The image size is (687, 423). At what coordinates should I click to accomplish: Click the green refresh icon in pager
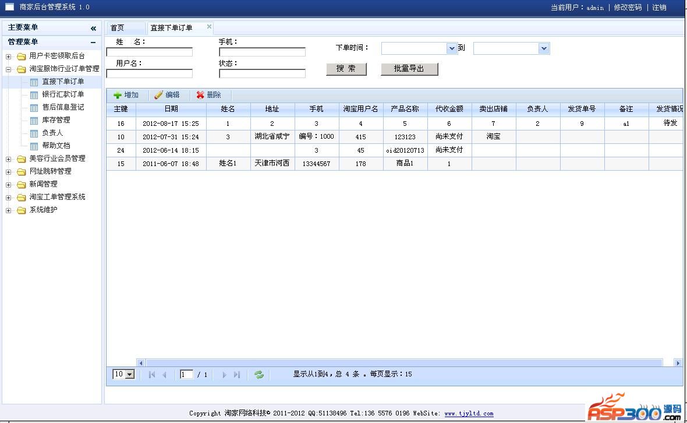[259, 374]
